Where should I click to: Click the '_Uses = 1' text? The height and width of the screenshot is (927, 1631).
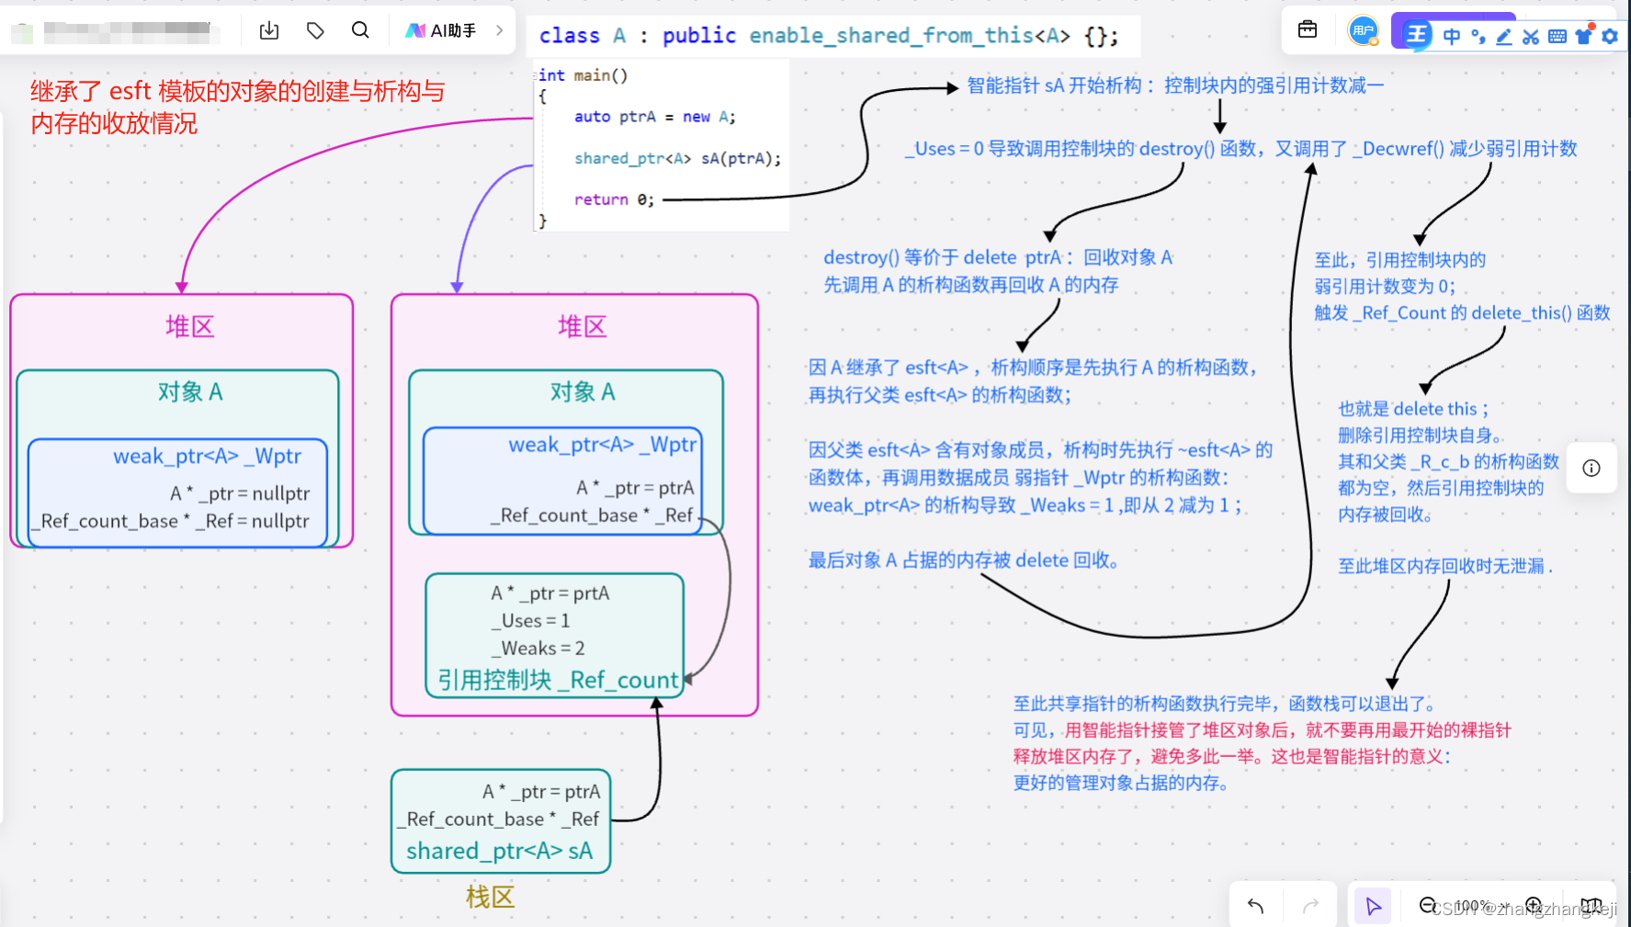(x=530, y=621)
